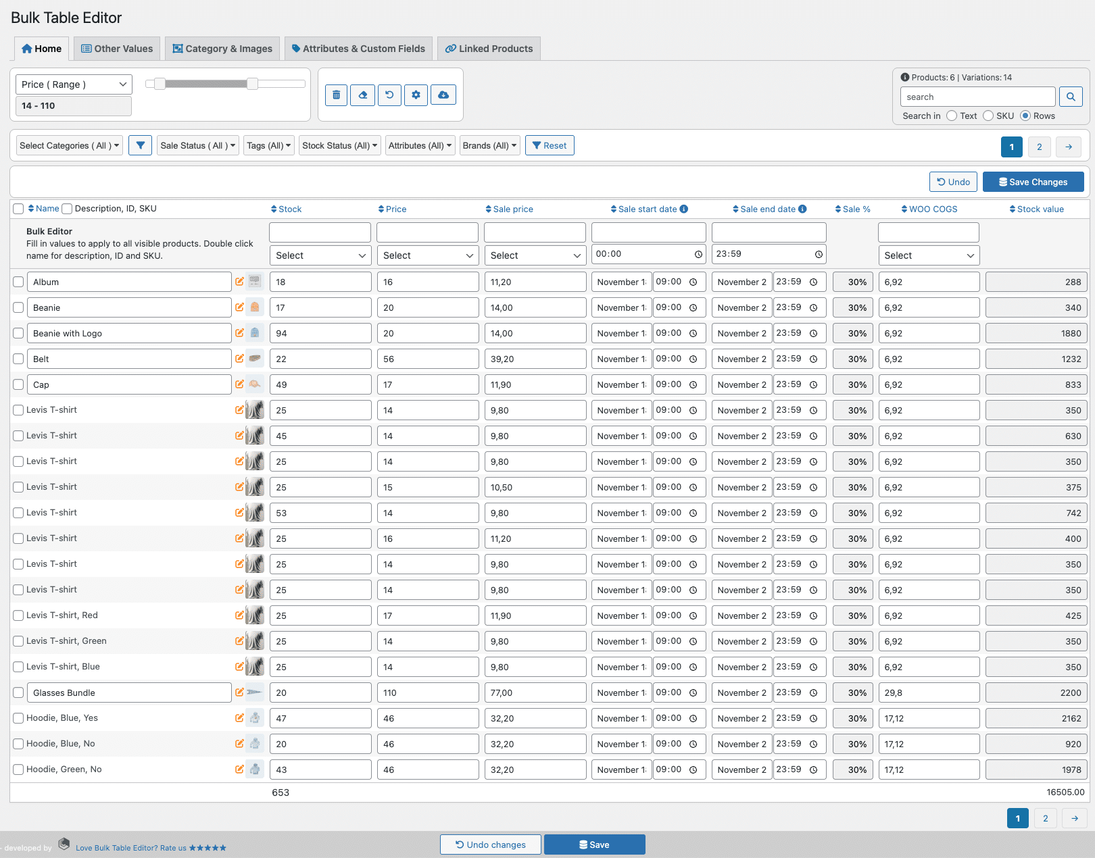
Task: Select the SKU search radio button
Action: coord(988,116)
